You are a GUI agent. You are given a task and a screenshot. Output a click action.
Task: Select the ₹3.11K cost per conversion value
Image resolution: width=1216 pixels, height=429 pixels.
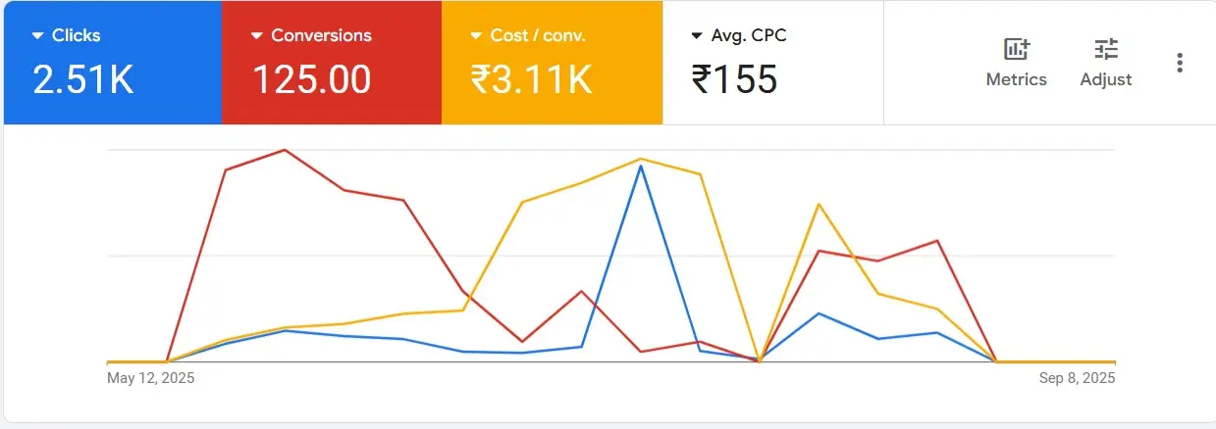pos(531,80)
